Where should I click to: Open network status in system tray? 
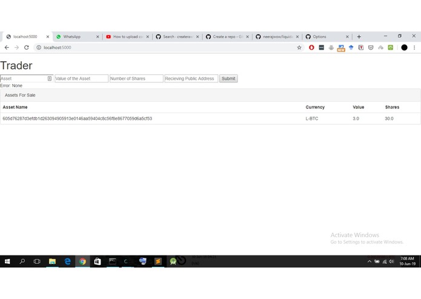(x=385, y=261)
